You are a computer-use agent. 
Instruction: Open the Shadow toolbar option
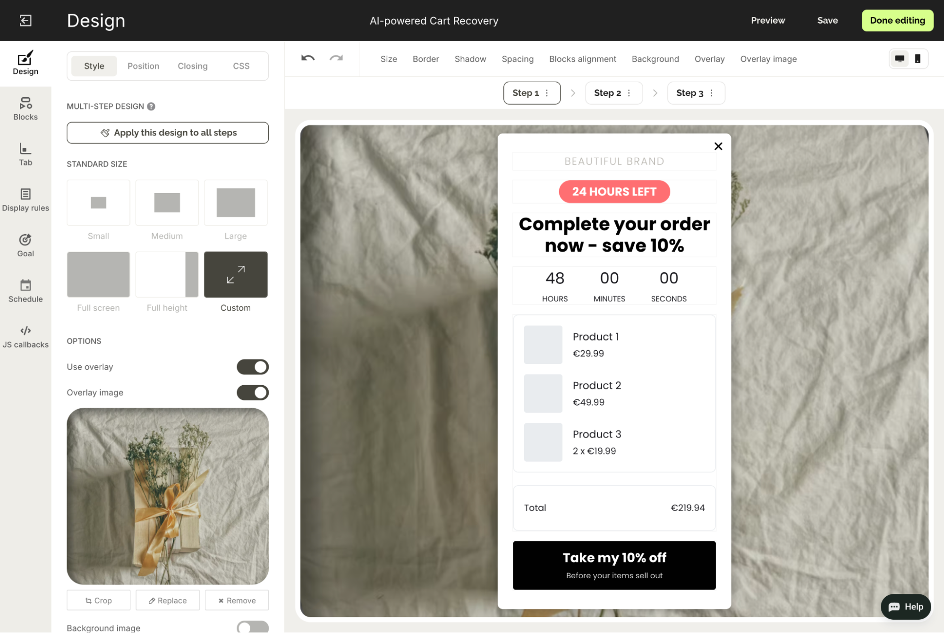[x=470, y=59]
